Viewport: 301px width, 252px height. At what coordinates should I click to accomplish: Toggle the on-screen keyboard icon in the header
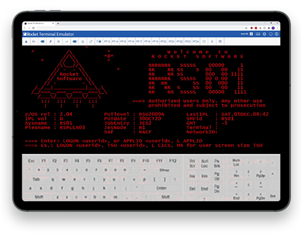pyautogui.click(x=258, y=34)
